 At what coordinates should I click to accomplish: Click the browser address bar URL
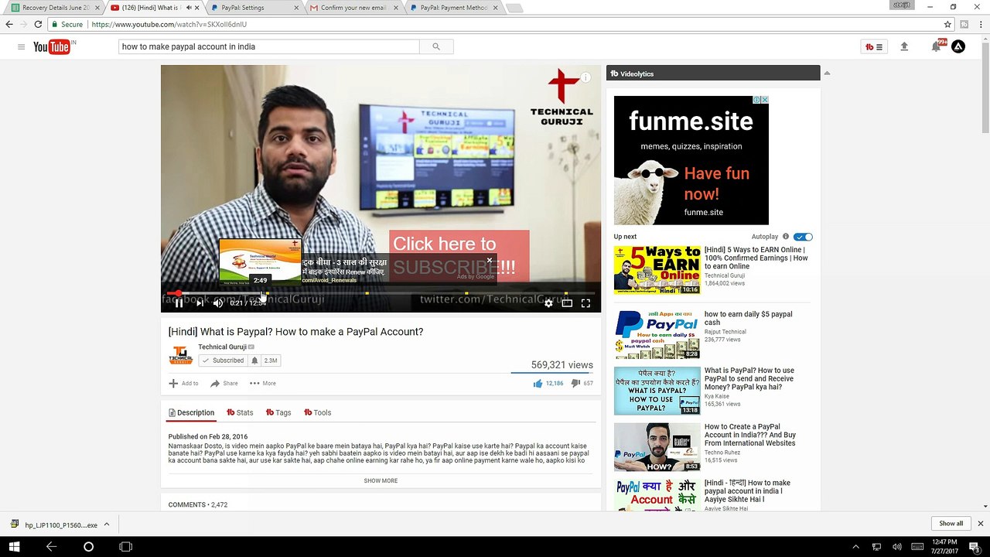click(169, 24)
